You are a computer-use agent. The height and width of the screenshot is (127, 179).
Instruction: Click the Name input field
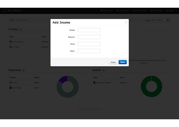coord(89,30)
